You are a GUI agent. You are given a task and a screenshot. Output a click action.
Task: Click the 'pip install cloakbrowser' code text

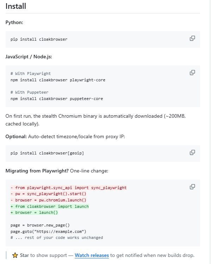(x=39, y=39)
